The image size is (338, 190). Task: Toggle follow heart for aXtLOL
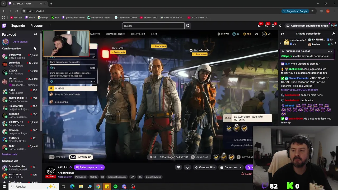pyautogui.click(x=179, y=167)
